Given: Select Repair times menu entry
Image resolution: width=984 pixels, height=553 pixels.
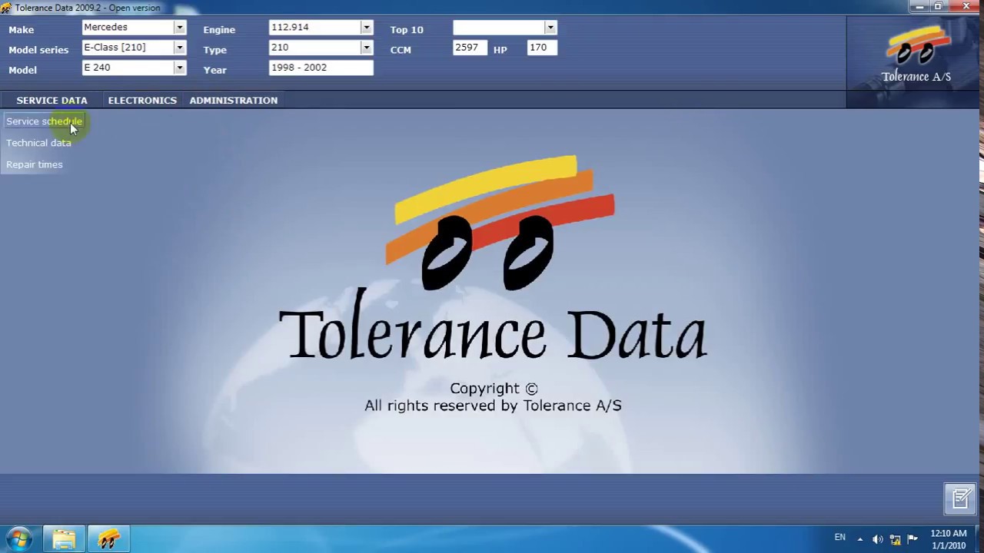Looking at the screenshot, I should (35, 164).
